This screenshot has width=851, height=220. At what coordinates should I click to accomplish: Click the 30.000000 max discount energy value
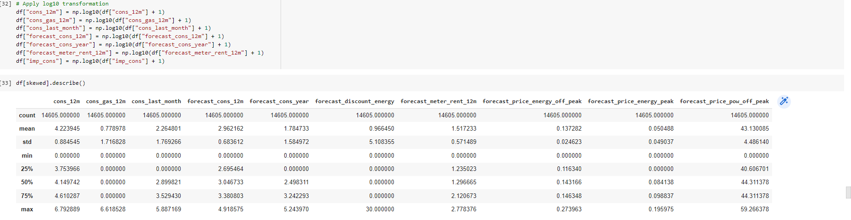coord(380,209)
